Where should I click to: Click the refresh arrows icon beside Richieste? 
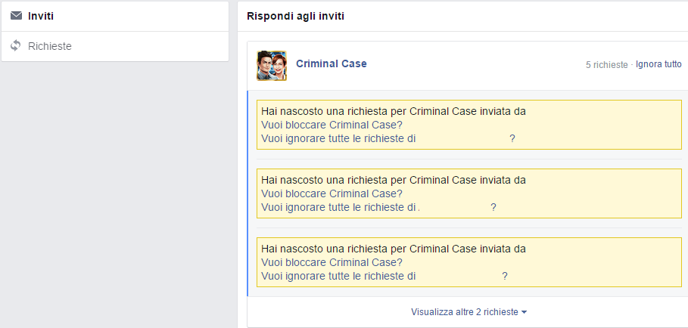[16, 45]
